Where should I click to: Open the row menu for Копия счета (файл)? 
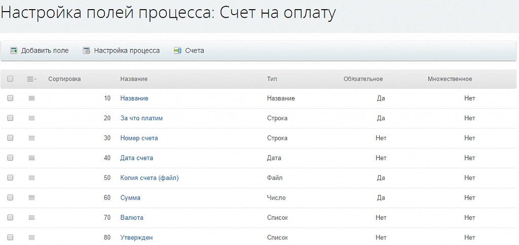point(32,178)
